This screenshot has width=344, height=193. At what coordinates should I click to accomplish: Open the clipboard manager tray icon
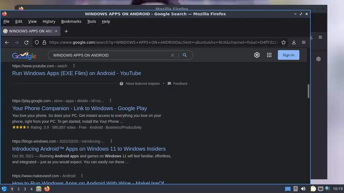pos(313,189)
